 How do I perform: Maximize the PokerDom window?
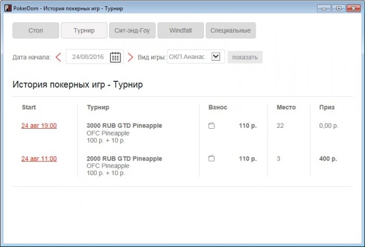(x=339, y=8)
